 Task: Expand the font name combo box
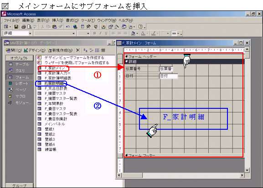(x=73, y=33)
